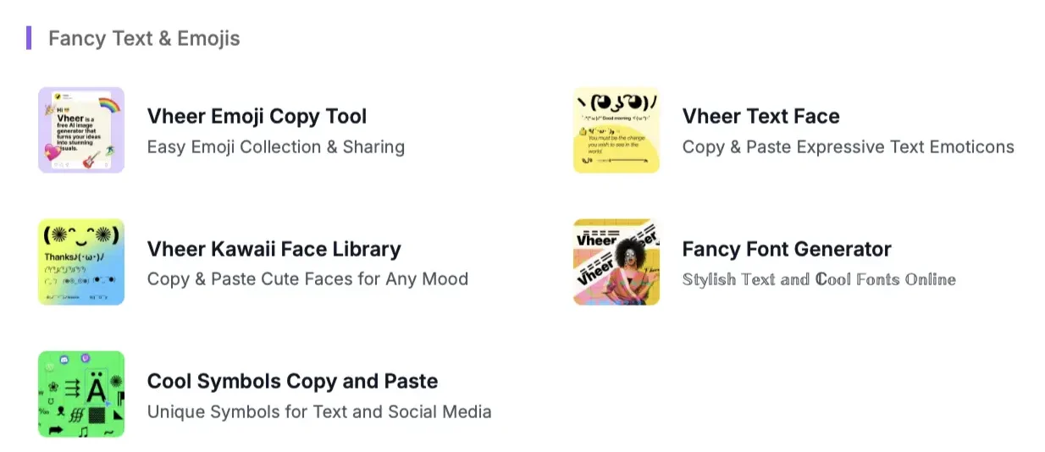Click the big-eyed text face icon atop the yellow thumbnail

(x=616, y=102)
